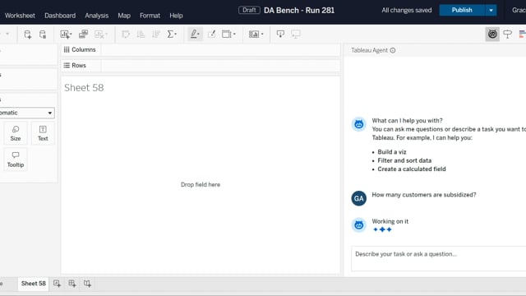Click the Sort Descending icon
Screen dimensions: 526x296
point(156,35)
